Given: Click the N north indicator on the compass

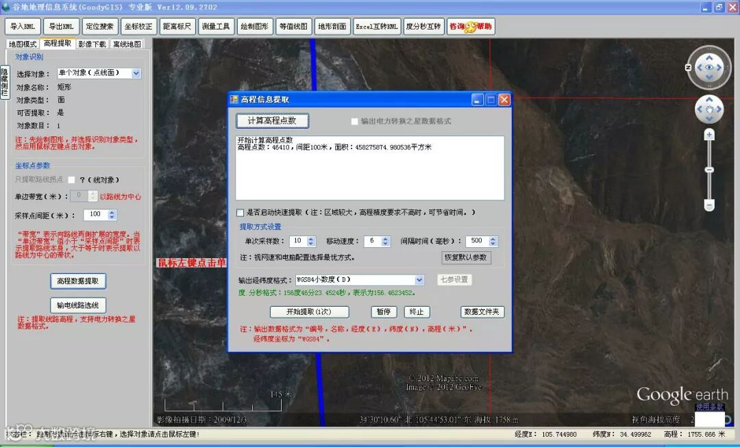Looking at the screenshot, I should pyautogui.click(x=689, y=68).
